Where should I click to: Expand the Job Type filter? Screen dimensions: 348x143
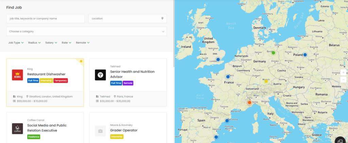[x=16, y=43]
